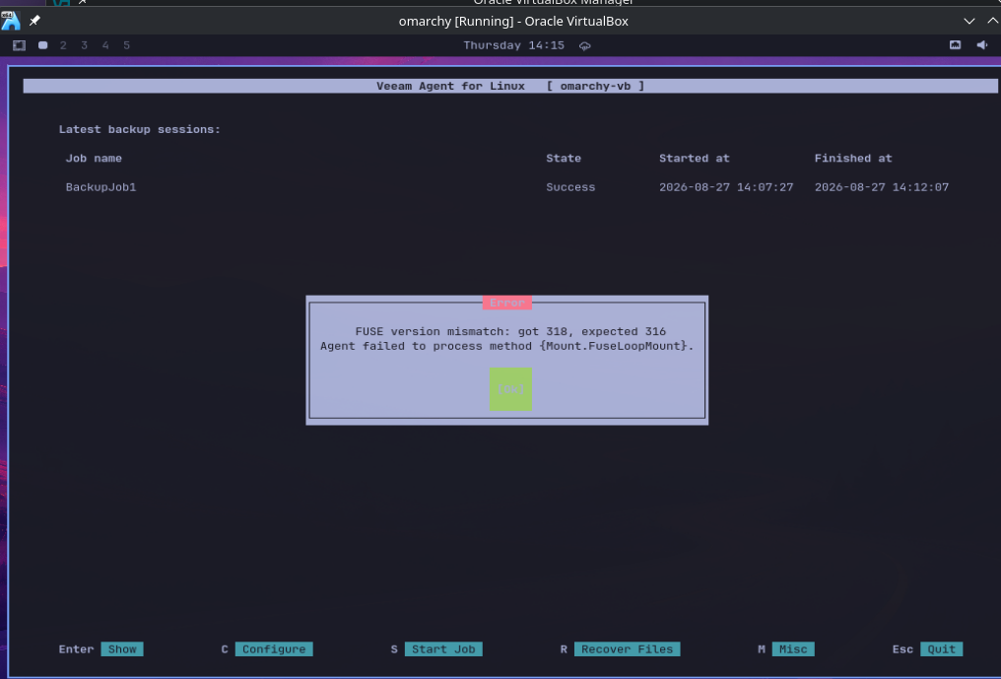
Task: Click the State column header
Action: pos(564,159)
